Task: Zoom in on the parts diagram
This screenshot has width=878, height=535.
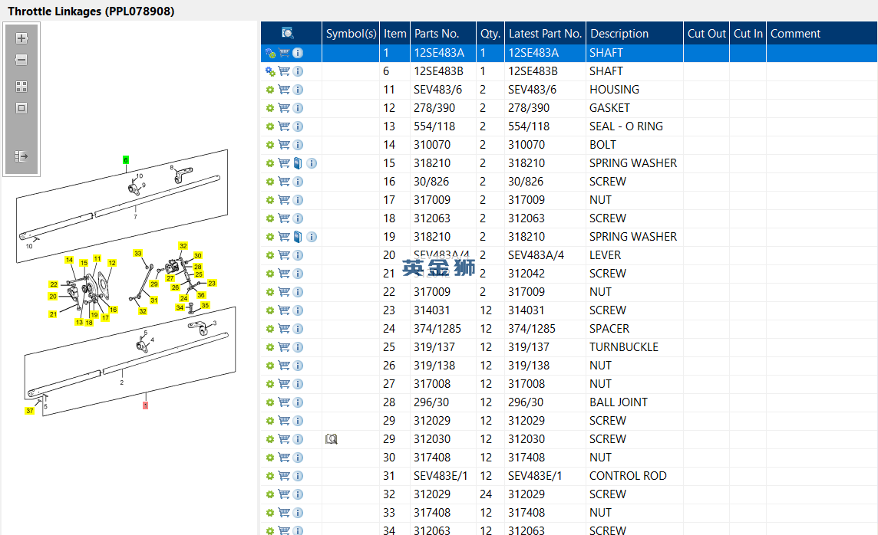Action: [x=21, y=38]
